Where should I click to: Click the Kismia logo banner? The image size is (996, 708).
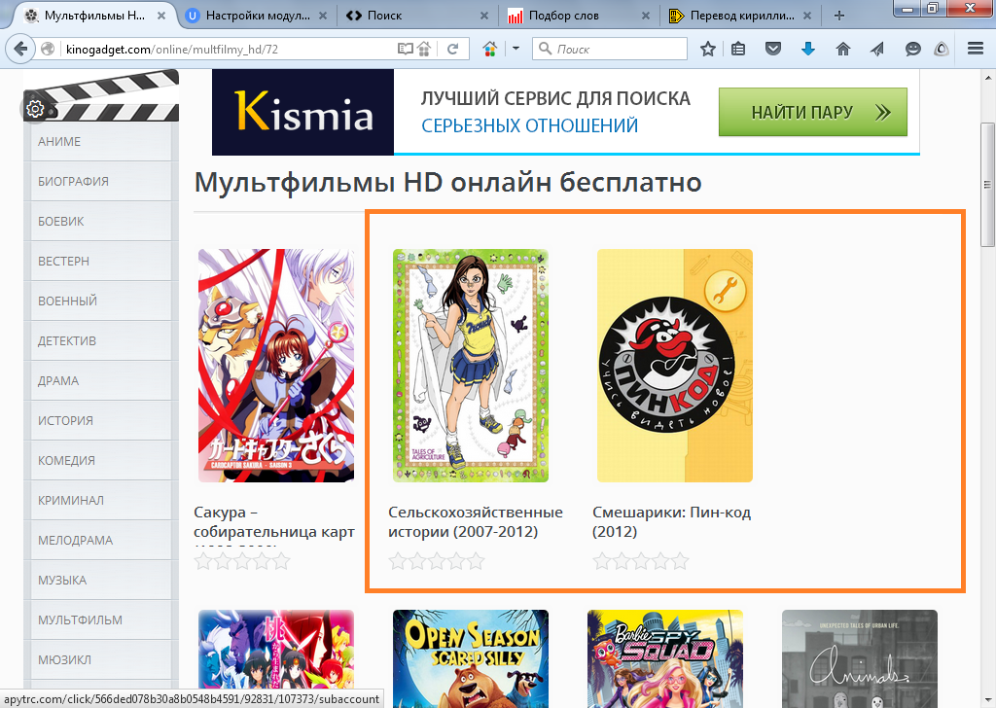click(x=303, y=113)
